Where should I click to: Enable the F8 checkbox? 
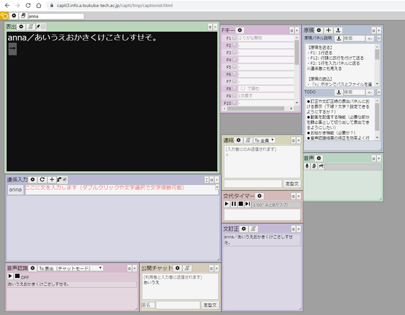[x=234, y=88]
